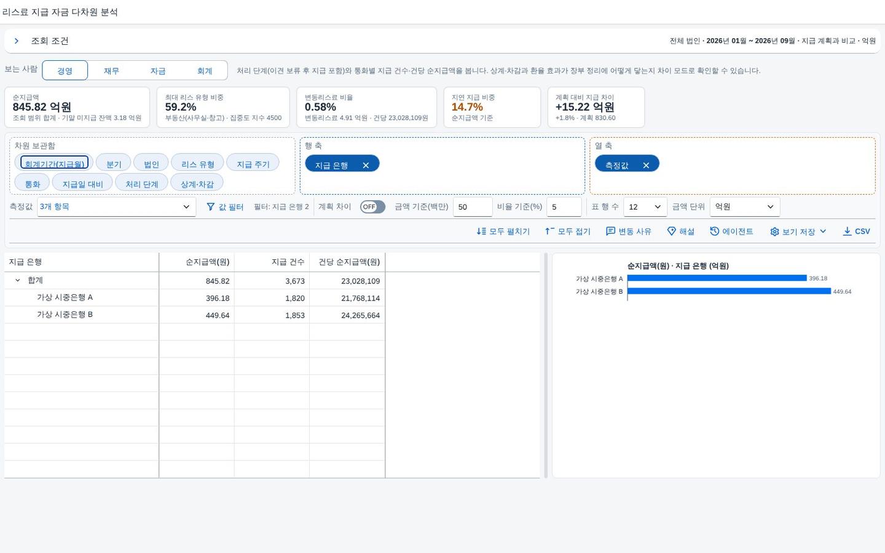Switch to the 재무 view tab
Viewport: 885px width, 553px height.
pos(111,71)
